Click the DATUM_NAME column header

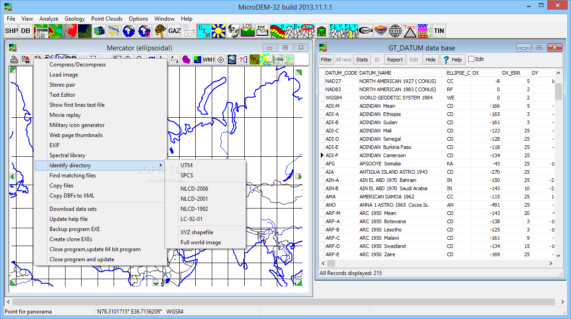[401, 73]
